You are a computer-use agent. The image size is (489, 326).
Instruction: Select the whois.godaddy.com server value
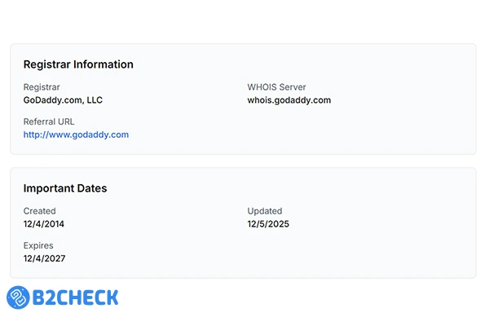pyautogui.click(x=289, y=100)
